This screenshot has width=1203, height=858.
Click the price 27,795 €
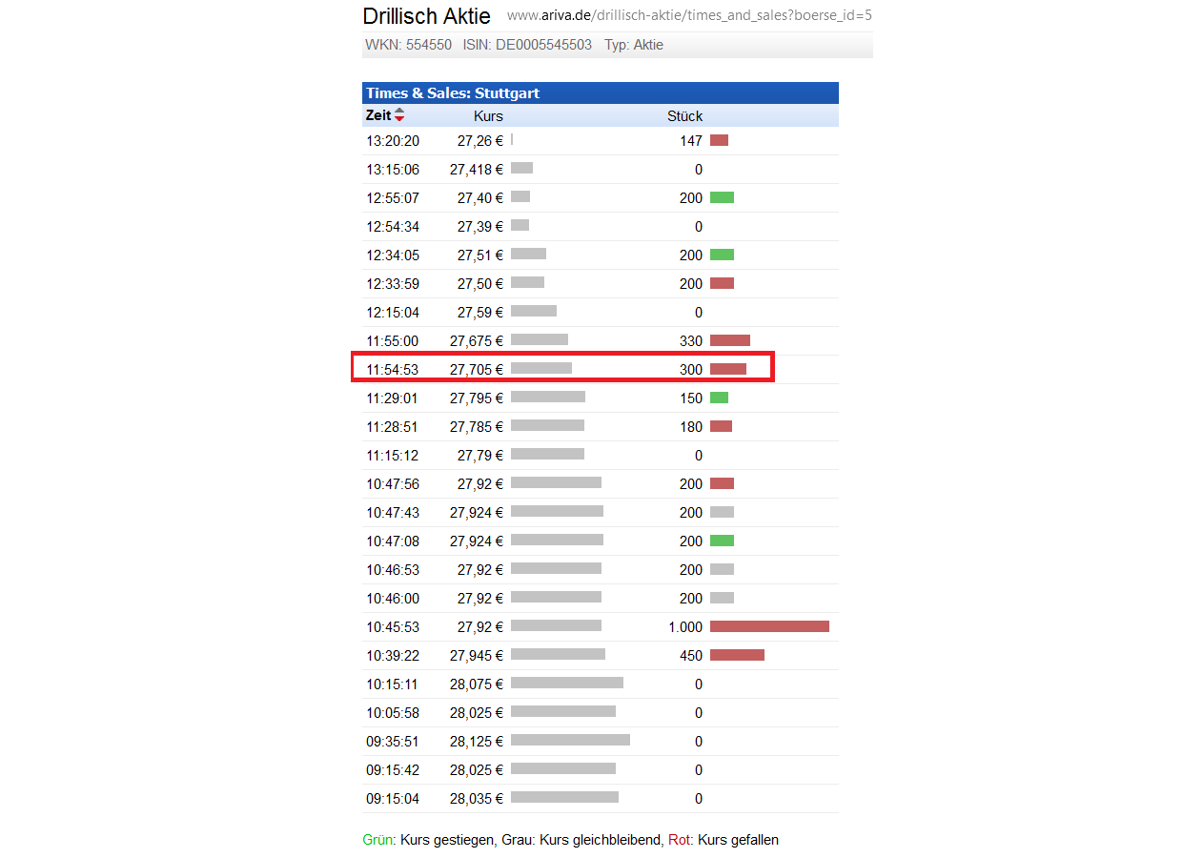coord(477,398)
